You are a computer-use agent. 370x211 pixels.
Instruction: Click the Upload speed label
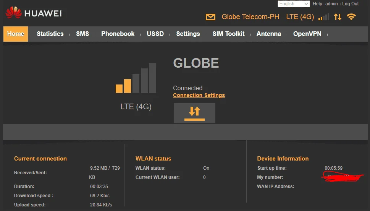point(30,205)
